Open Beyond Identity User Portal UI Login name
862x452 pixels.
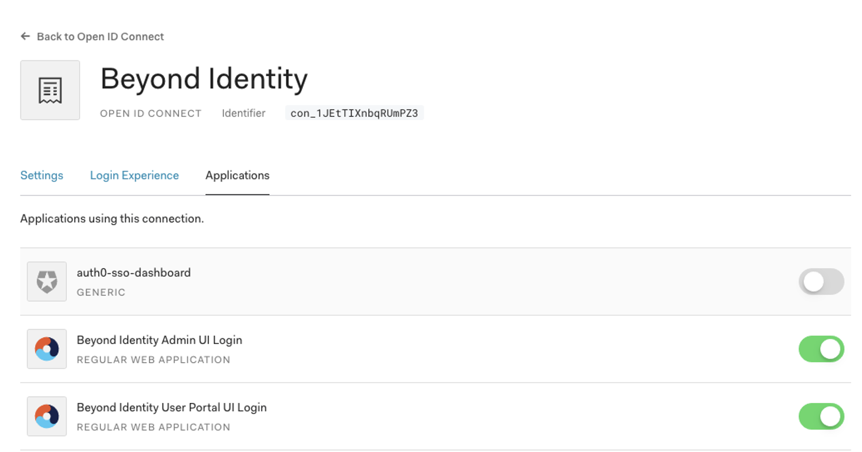coord(172,407)
